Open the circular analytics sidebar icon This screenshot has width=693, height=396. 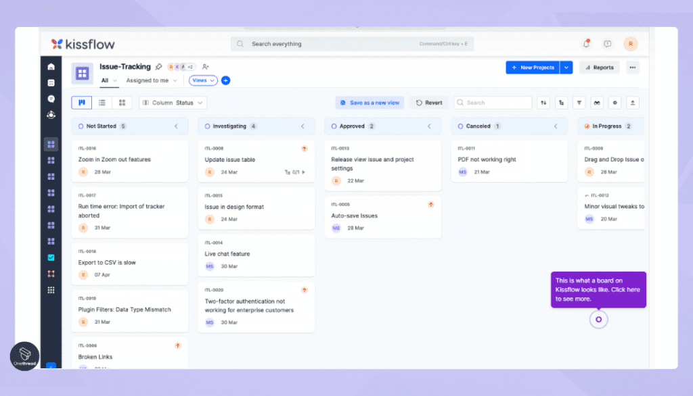click(x=51, y=115)
